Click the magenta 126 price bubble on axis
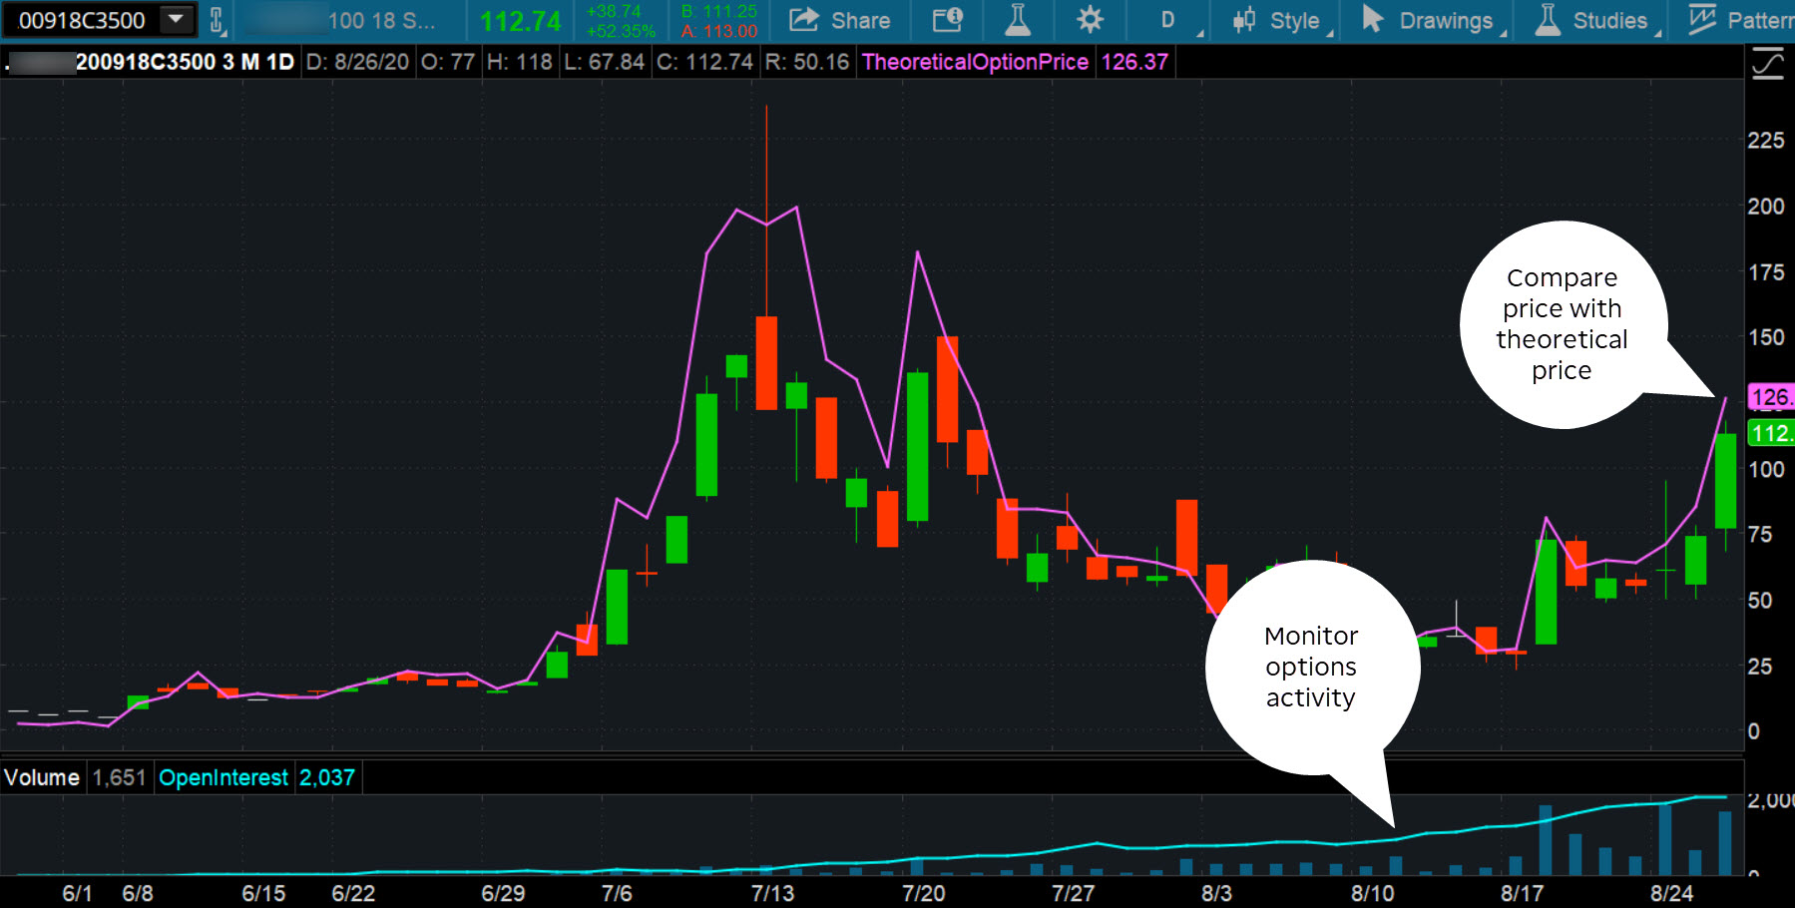 pyautogui.click(x=1771, y=397)
